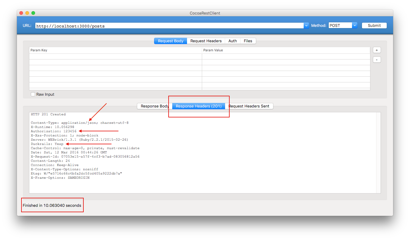Add a parameter row with plus button

[377, 50]
